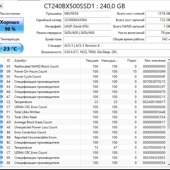
Task: Click raw value 007002970215
Action: [x=154, y=82]
